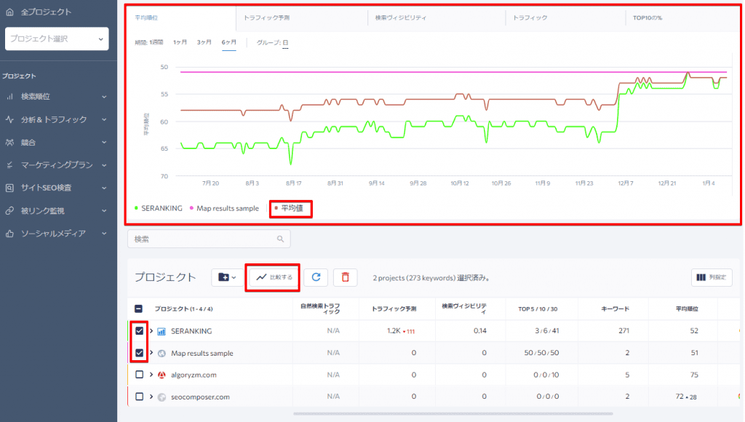
Task: Sort by the 自然検索トラフィック column header
Action: [320, 309]
